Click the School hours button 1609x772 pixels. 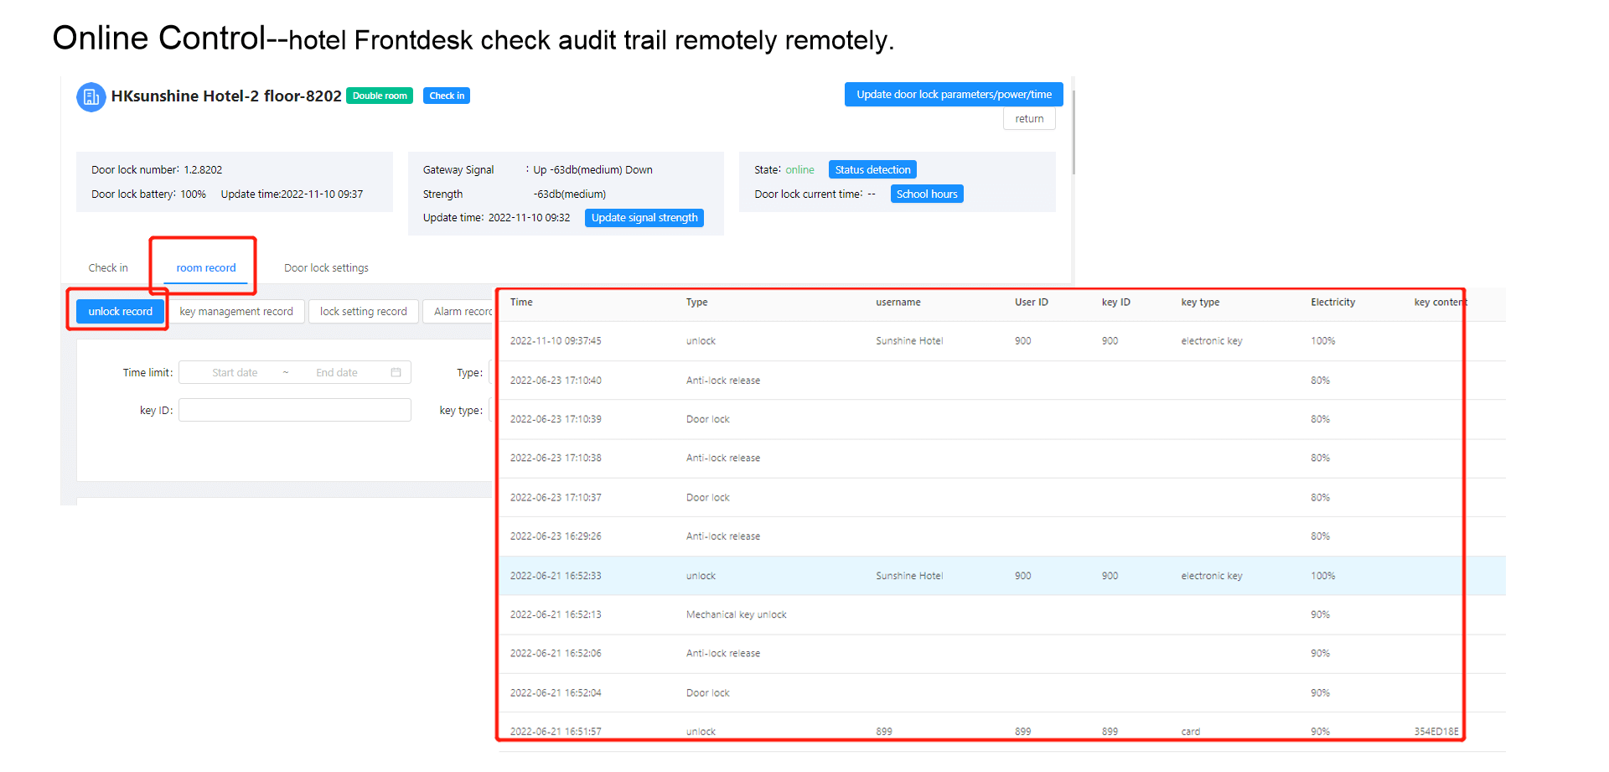tap(926, 194)
